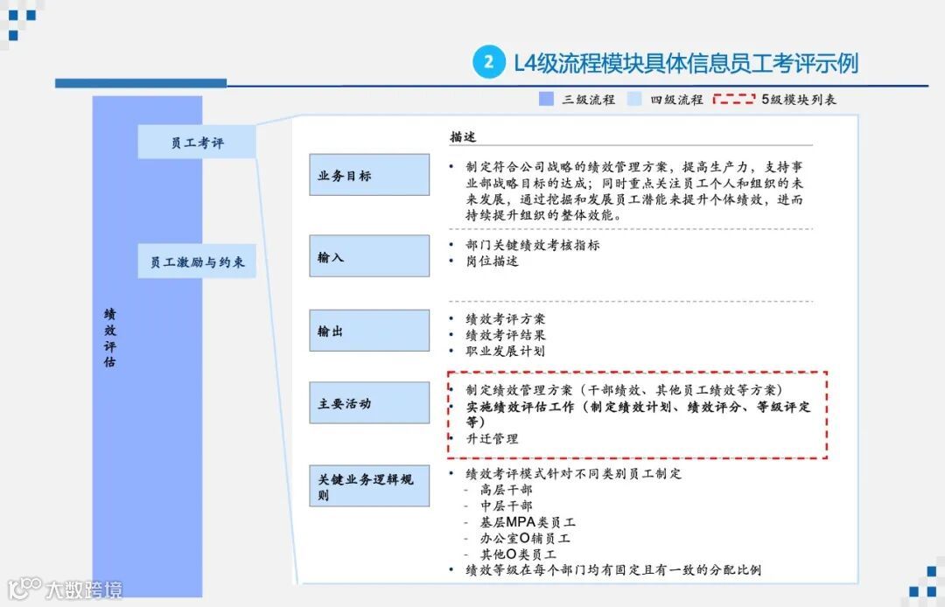The width and height of the screenshot is (945, 607).
Task: Click the 三级流程 legend color square
Action: pyautogui.click(x=546, y=100)
